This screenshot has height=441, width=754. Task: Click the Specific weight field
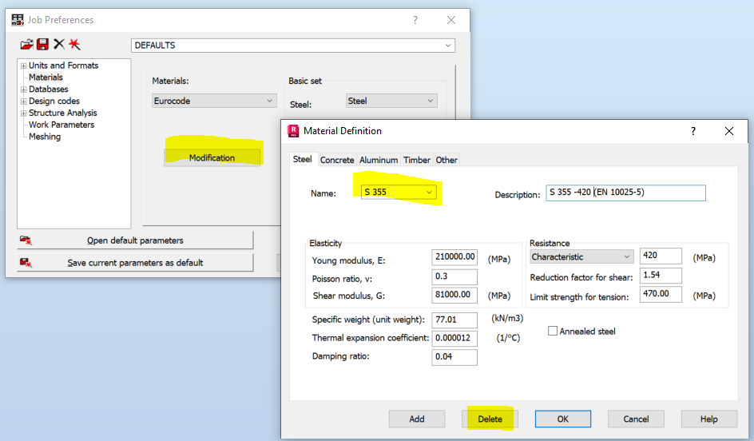[x=454, y=320]
